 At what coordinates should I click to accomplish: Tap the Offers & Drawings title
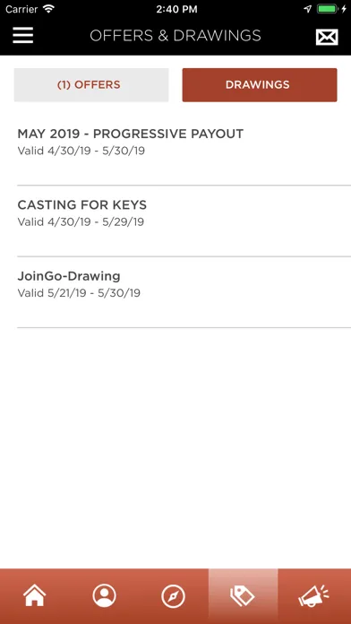click(x=175, y=36)
